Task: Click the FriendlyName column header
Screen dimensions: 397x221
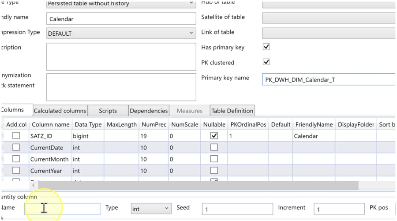Action: tap(314, 124)
